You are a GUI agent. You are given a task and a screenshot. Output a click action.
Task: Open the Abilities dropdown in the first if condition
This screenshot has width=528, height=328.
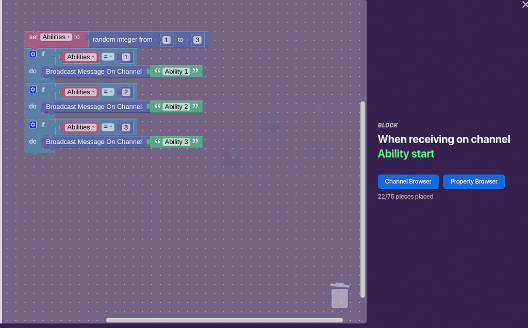pos(80,57)
